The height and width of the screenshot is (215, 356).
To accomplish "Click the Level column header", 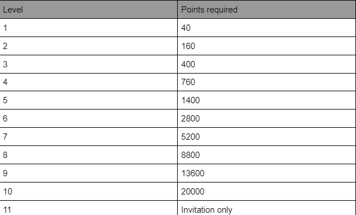I will (89, 9).
